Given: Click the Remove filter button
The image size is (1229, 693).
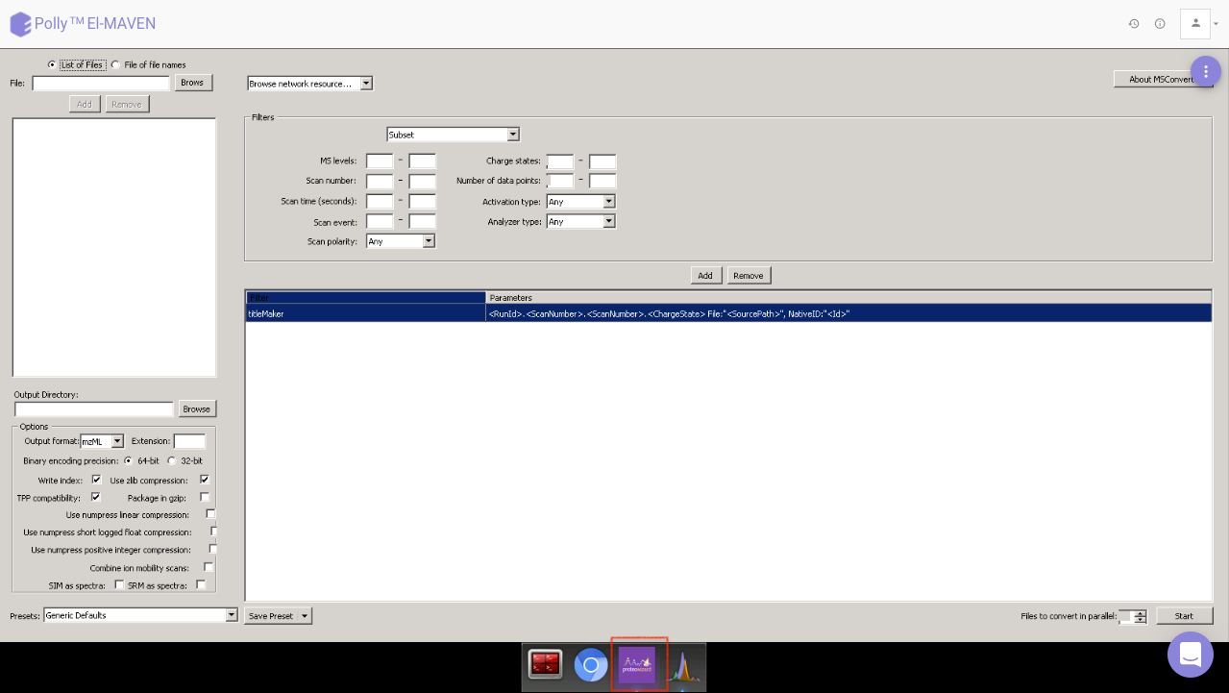Looking at the screenshot, I should click(749, 276).
